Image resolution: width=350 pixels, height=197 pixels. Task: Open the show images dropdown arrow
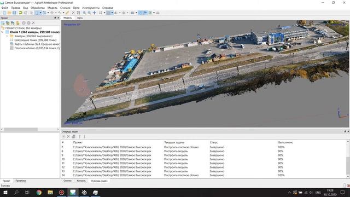(154, 13)
